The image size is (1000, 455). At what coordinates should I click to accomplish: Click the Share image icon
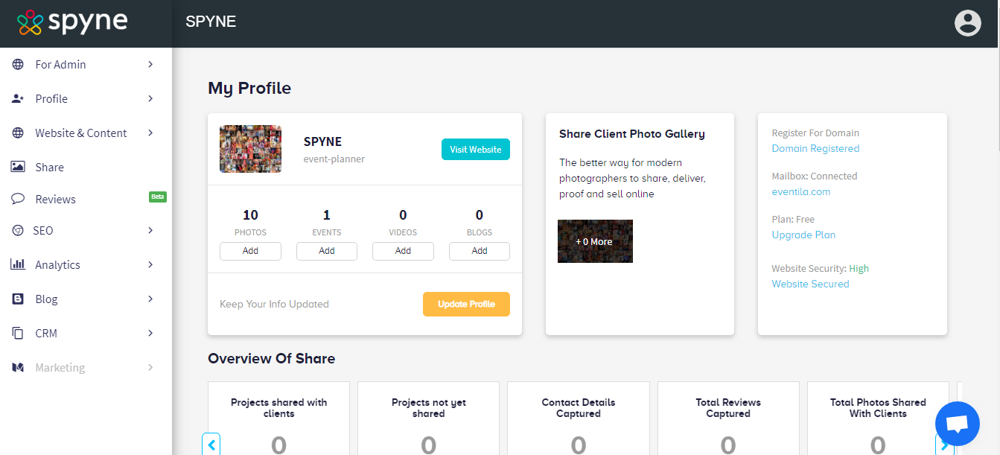18,167
